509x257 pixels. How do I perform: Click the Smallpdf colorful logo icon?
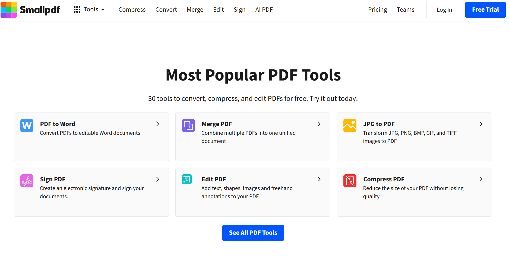tap(9, 10)
